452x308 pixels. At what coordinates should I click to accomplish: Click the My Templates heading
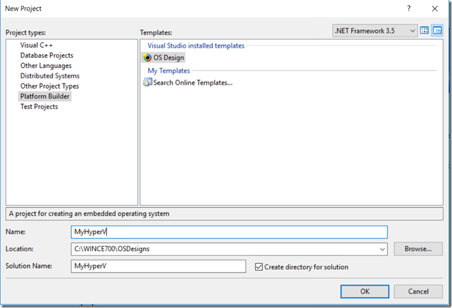(x=169, y=71)
